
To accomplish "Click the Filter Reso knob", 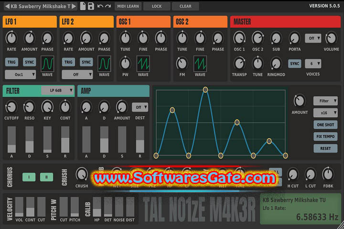I will [x=29, y=107].
